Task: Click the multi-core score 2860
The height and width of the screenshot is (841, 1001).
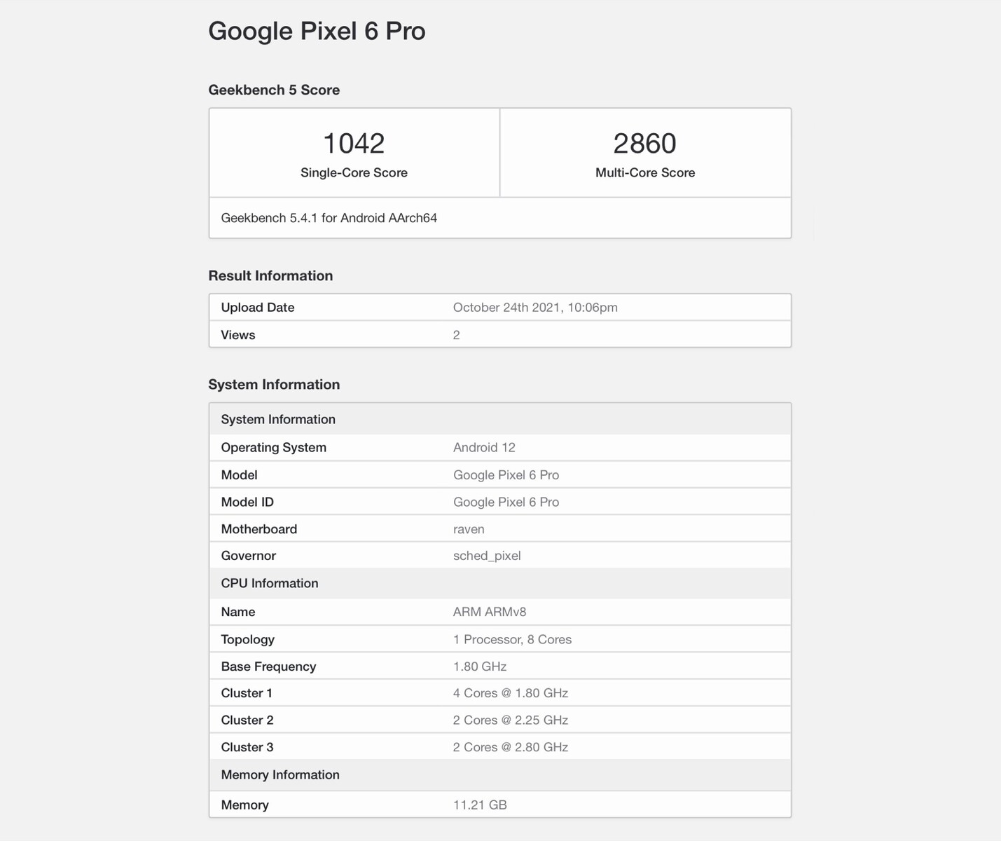Action: [644, 144]
